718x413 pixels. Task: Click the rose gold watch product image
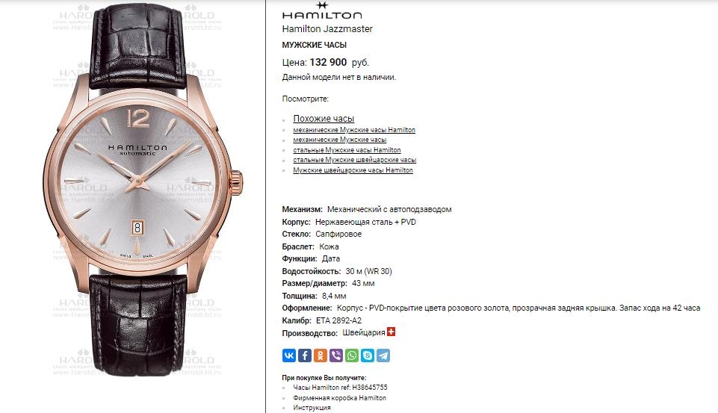(x=143, y=191)
